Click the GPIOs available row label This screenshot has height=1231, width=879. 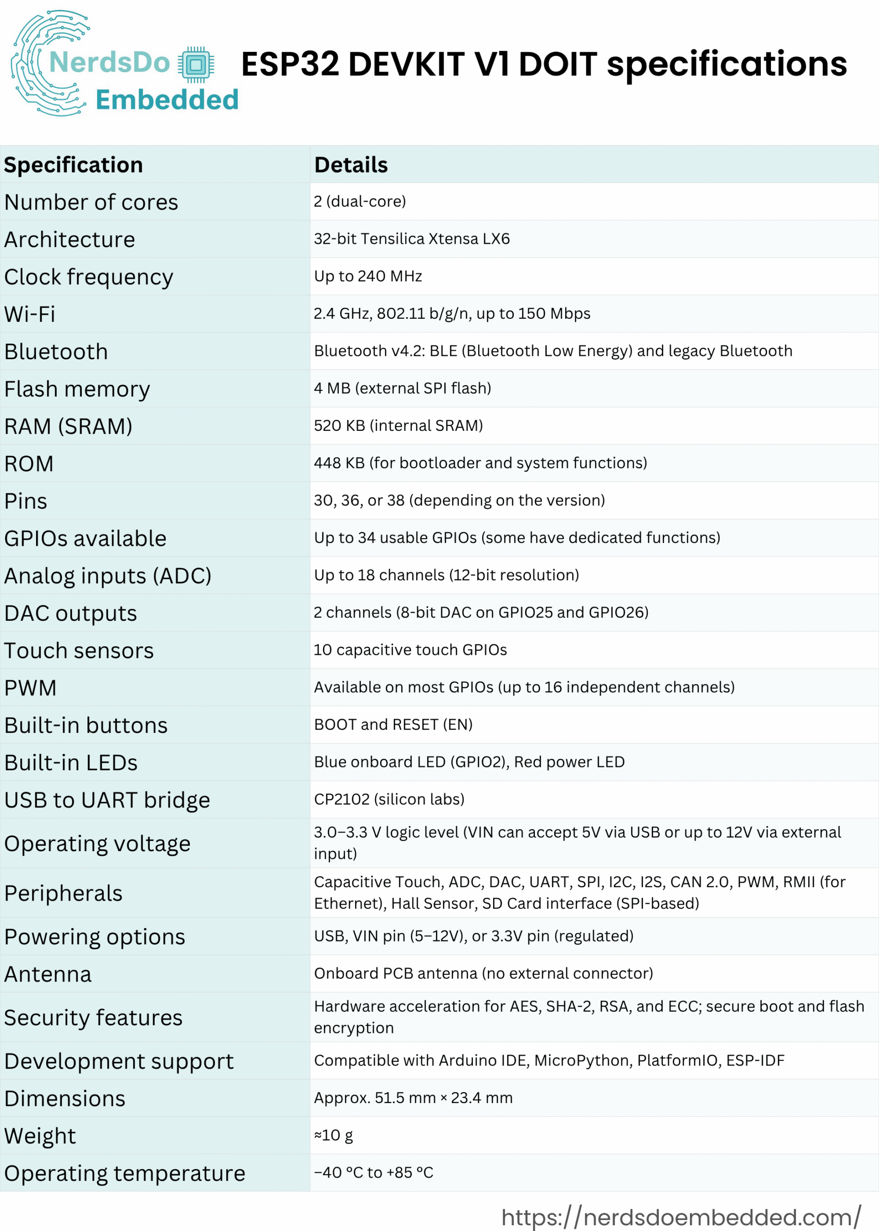click(86, 539)
